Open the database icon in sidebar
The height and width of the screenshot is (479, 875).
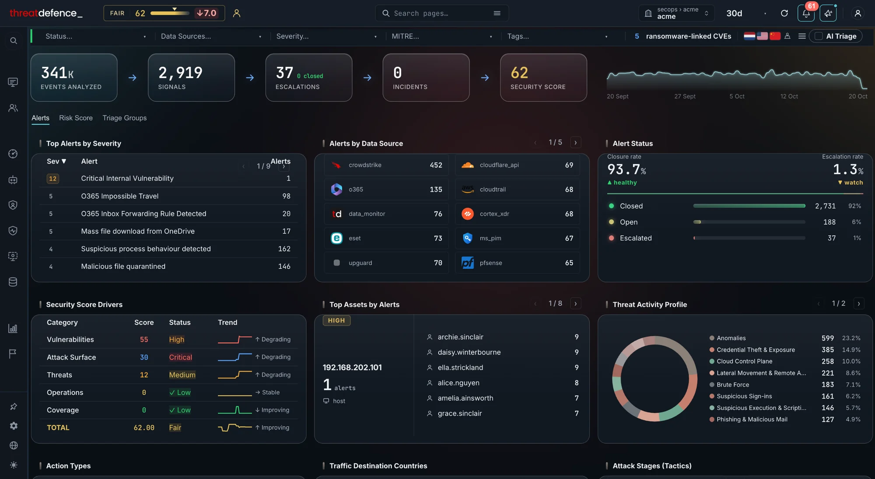13,282
